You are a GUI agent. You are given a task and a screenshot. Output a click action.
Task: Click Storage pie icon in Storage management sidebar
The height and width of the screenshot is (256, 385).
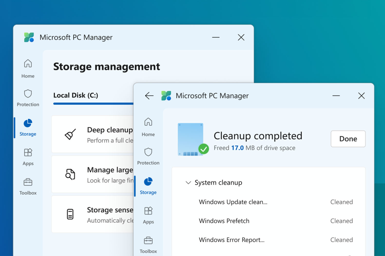[x=28, y=124]
